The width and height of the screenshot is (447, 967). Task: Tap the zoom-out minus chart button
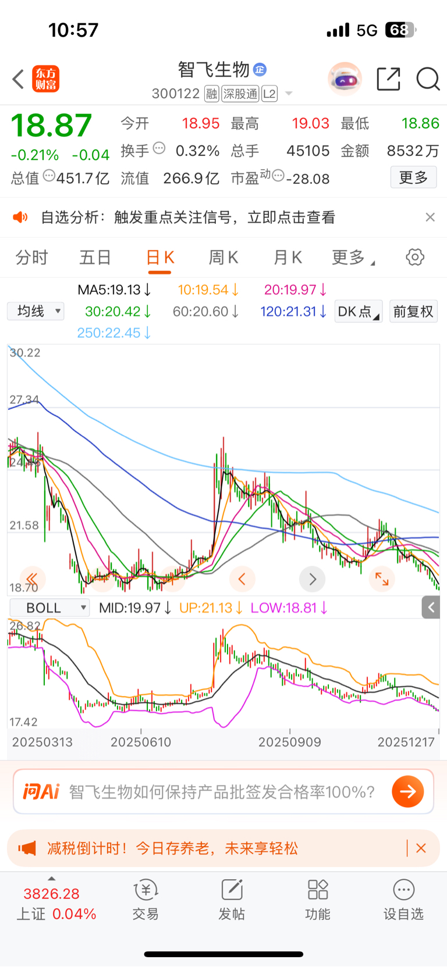(x=102, y=579)
